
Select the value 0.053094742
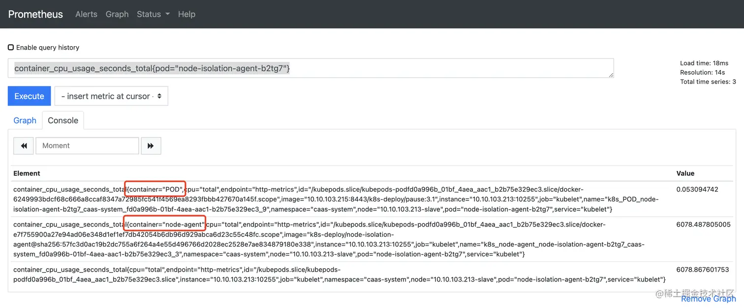(x=697, y=190)
